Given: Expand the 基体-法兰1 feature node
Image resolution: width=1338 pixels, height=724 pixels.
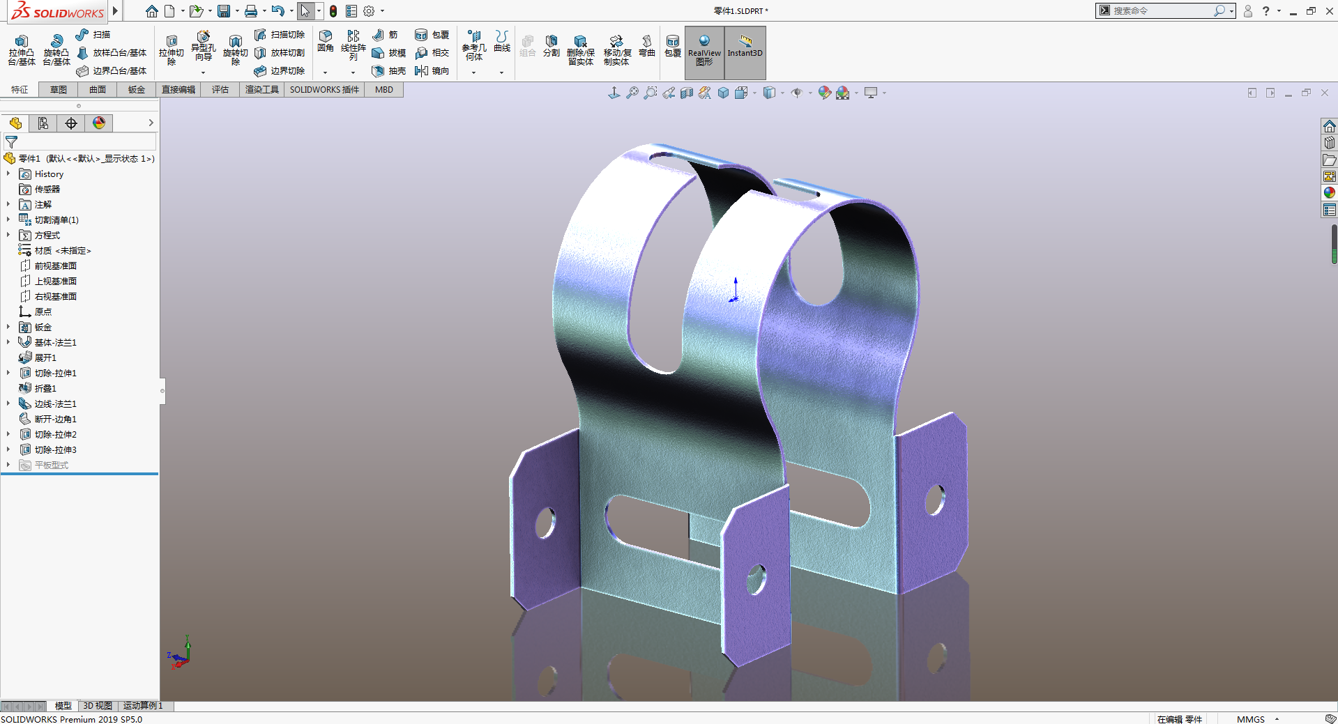Looking at the screenshot, I should 8,343.
